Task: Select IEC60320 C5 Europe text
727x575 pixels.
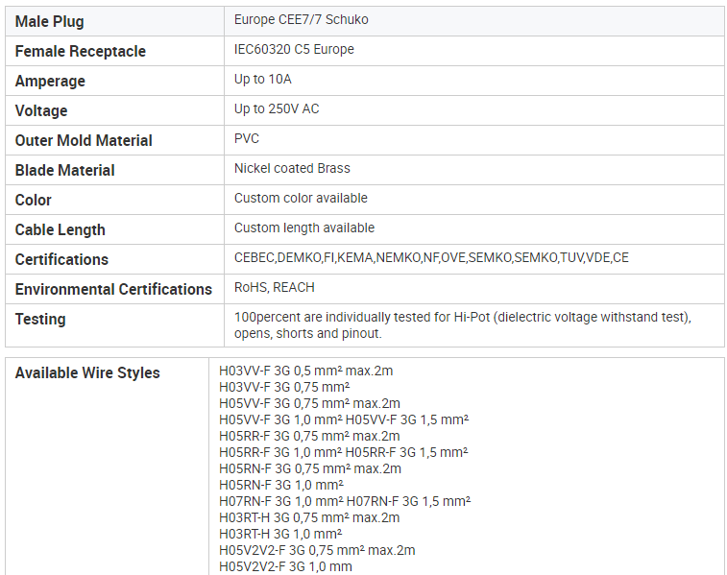Action: point(294,50)
